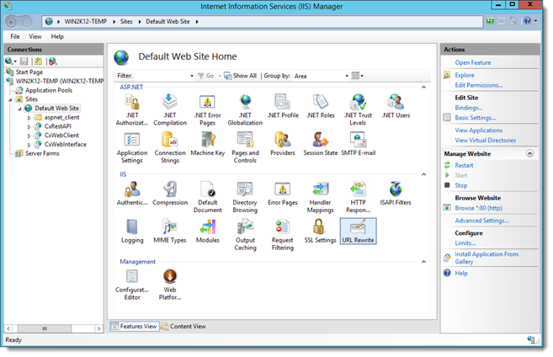Open .NET Profile feature
The height and width of the screenshot is (357, 553).
point(283,106)
